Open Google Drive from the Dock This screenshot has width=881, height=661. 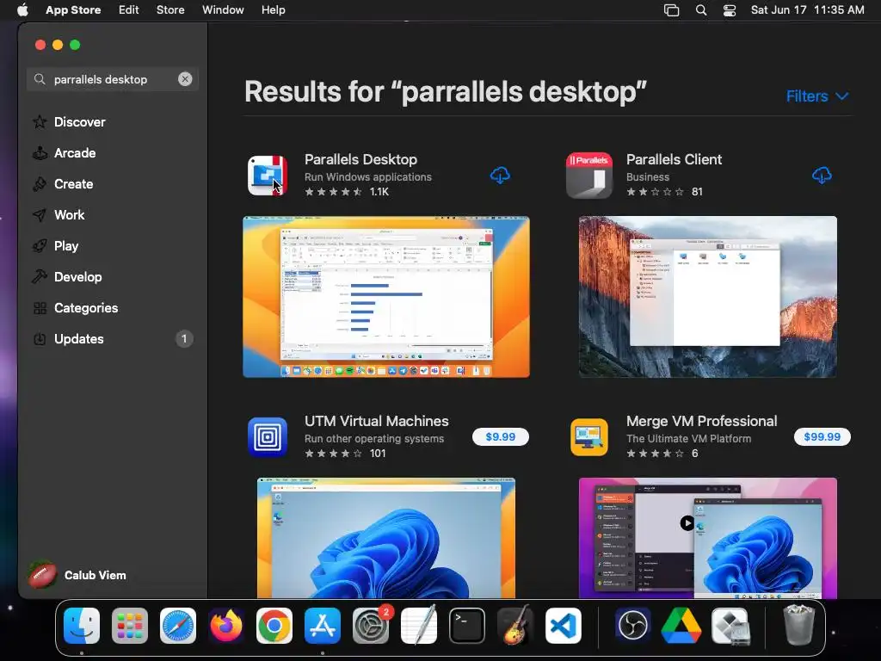tap(681, 626)
